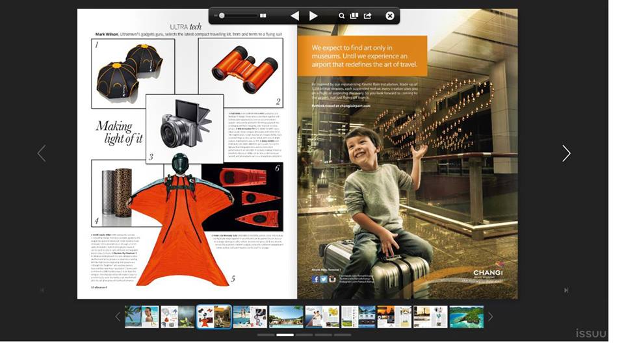This screenshot has width=624, height=347.
Task: Open the orange sunset temple thumbnail
Action: [395, 316]
